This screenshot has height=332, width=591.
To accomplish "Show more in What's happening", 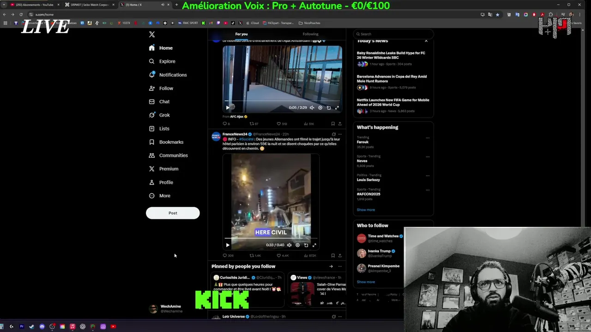I will pyautogui.click(x=366, y=210).
